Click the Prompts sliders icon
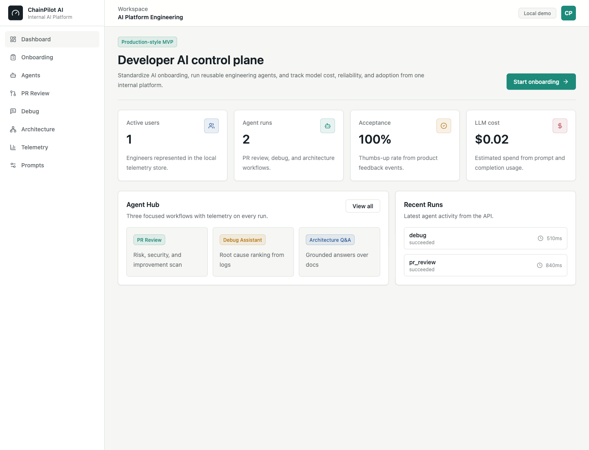Screen dimensions: 589x450 [x=13, y=165]
